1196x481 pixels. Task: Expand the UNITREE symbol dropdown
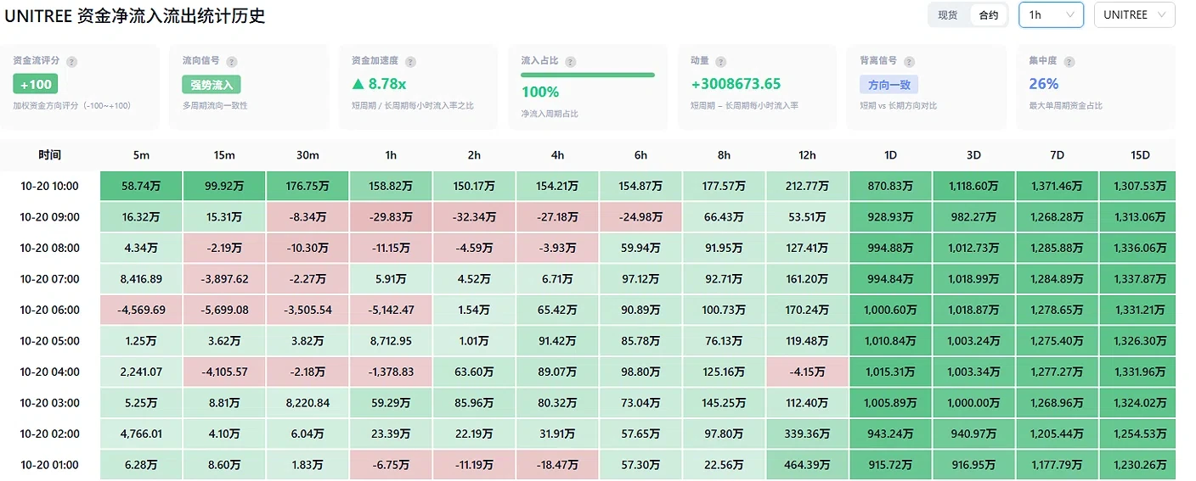(x=1135, y=15)
